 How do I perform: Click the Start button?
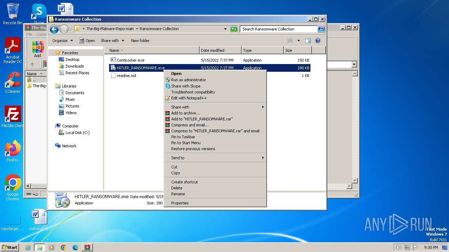click(x=10, y=247)
